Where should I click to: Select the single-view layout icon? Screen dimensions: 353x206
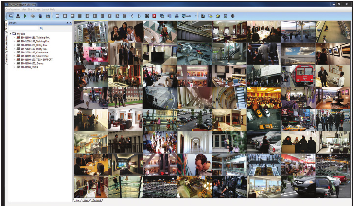(x=57, y=16)
